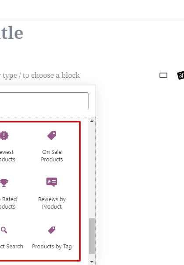The height and width of the screenshot is (265, 184).
Task: Select the Reviews by Product speech-bubble icon
Action: 52,182
